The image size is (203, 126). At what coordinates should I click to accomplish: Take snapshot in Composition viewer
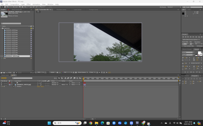(57, 72)
